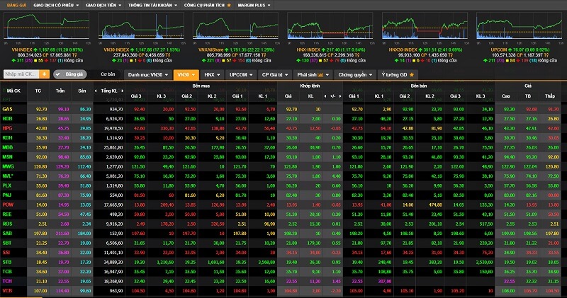Select the Bảng giá top menu tab
Screen dimensions: 567x298
15,4
